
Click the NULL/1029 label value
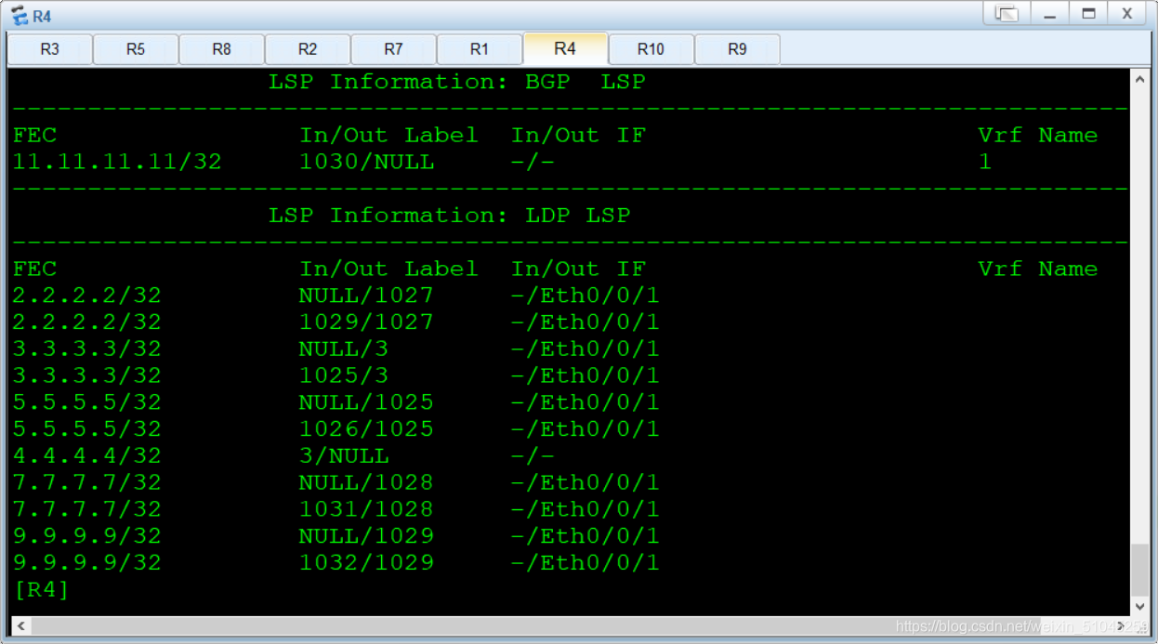[x=366, y=536]
